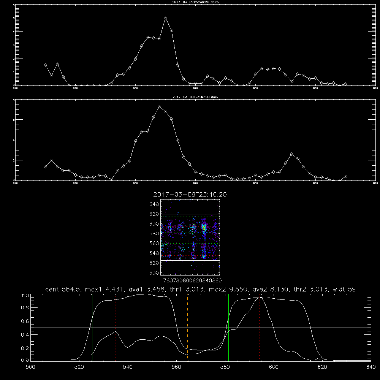Click the 'cent 564.5' value in the stats line
The image size is (380, 380).
[x=63, y=289]
